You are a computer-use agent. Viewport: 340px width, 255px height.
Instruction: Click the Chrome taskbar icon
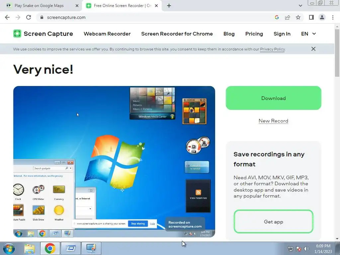[50, 248]
